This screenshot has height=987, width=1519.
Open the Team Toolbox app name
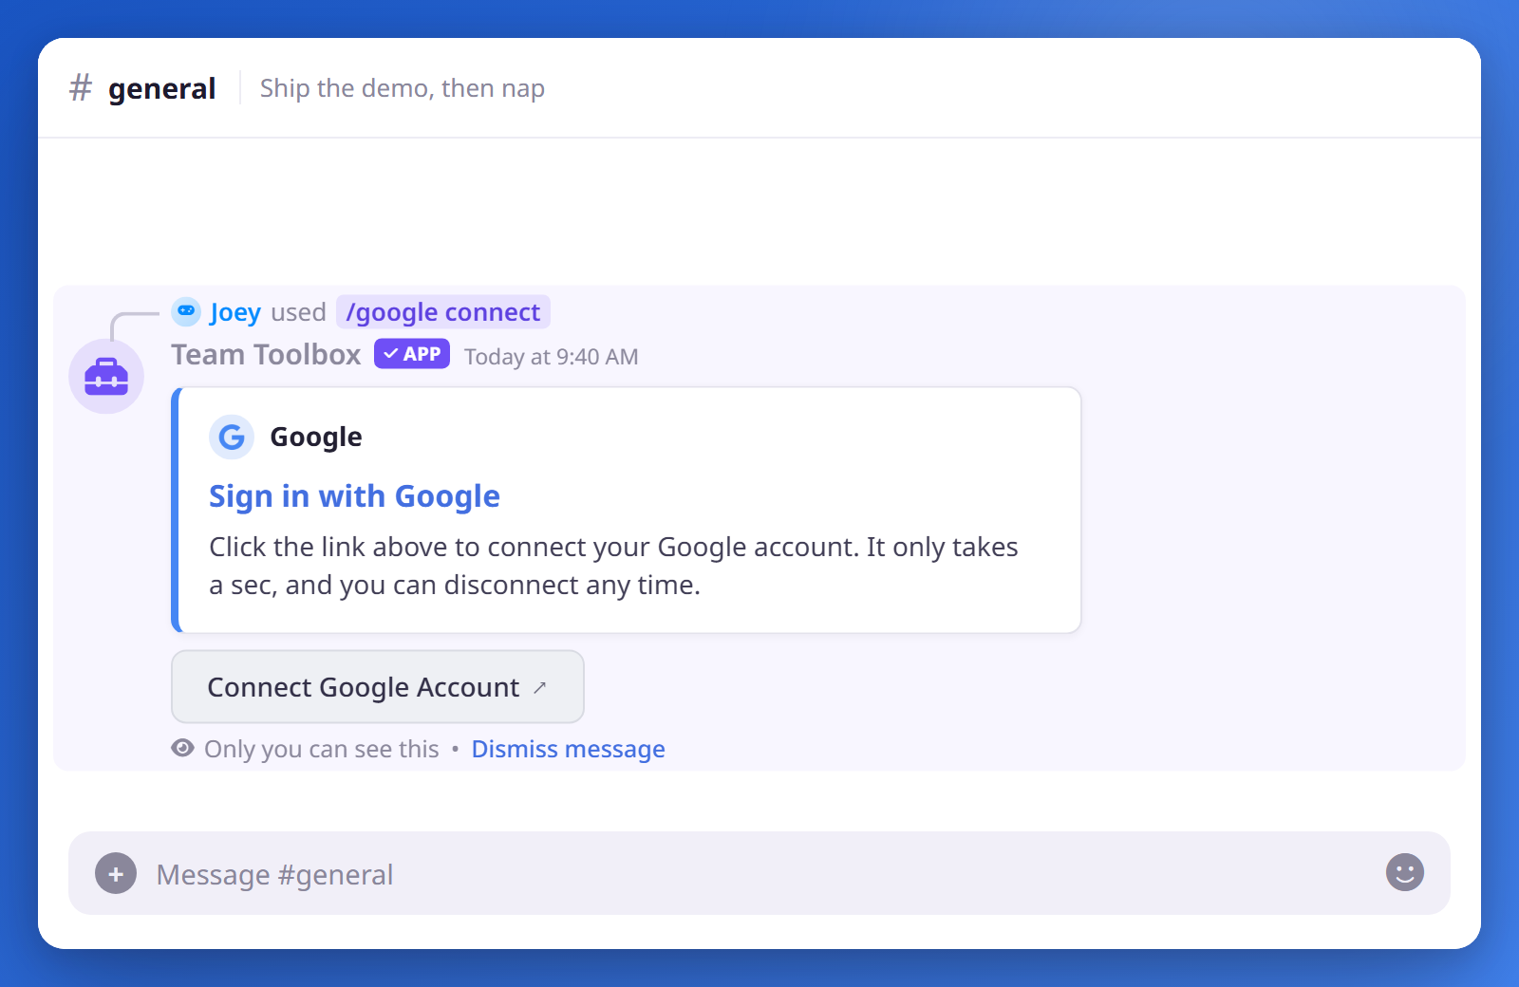266,354
